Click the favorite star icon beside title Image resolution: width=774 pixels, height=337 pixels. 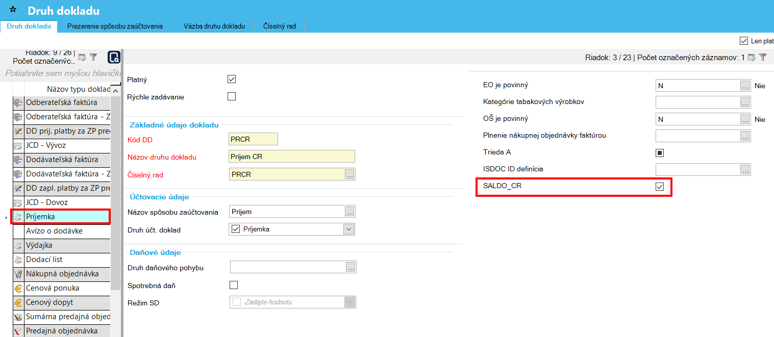point(13,10)
